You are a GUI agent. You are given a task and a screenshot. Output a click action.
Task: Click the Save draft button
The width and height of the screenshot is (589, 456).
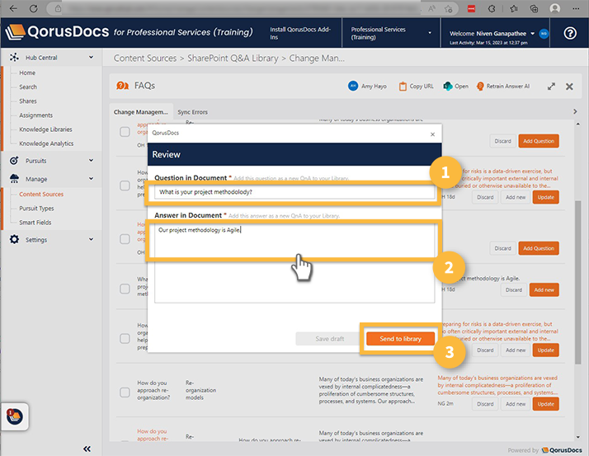click(x=329, y=338)
